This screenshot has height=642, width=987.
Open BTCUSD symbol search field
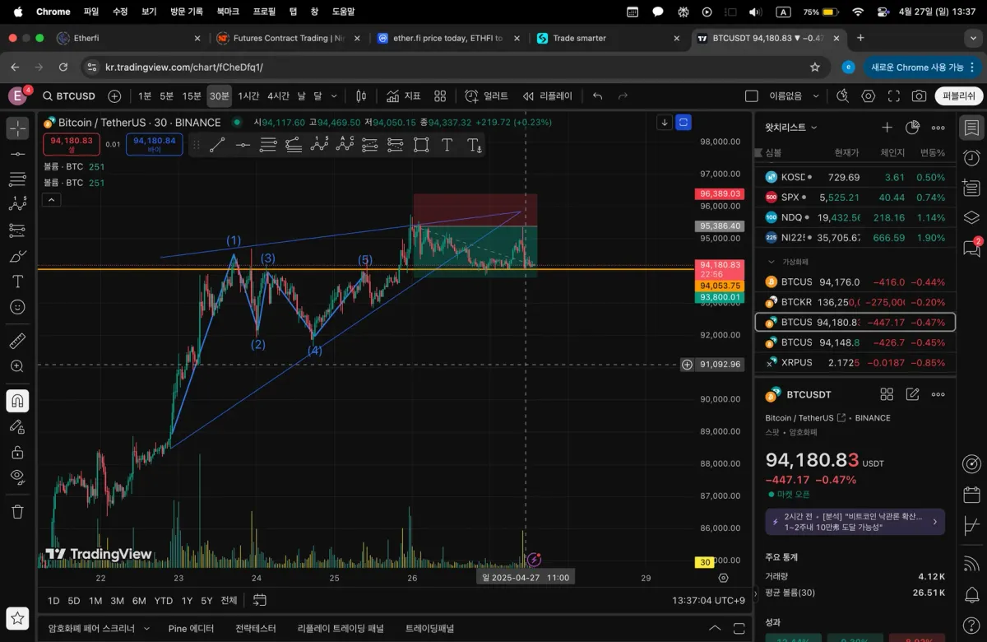[70, 96]
